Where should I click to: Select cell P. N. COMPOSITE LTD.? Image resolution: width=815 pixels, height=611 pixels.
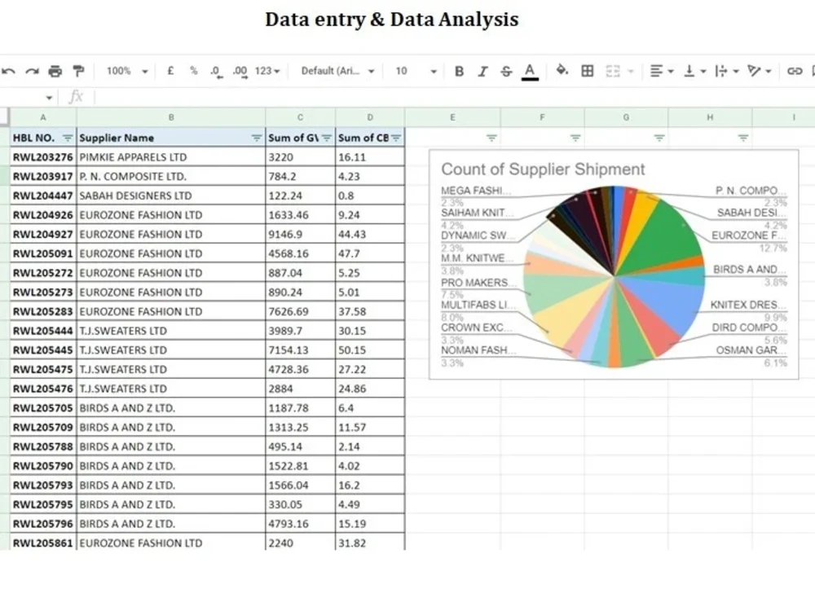coord(171,176)
